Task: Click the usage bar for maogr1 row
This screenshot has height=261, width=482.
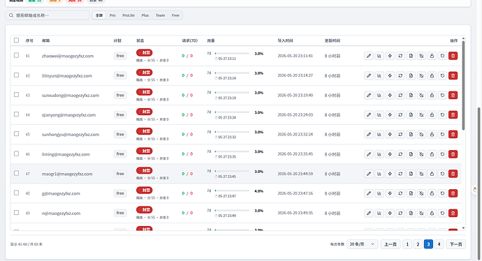Action: 232,172
